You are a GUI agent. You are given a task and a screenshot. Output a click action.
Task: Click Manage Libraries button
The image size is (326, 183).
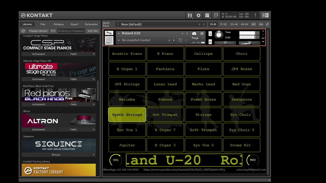point(38,31)
